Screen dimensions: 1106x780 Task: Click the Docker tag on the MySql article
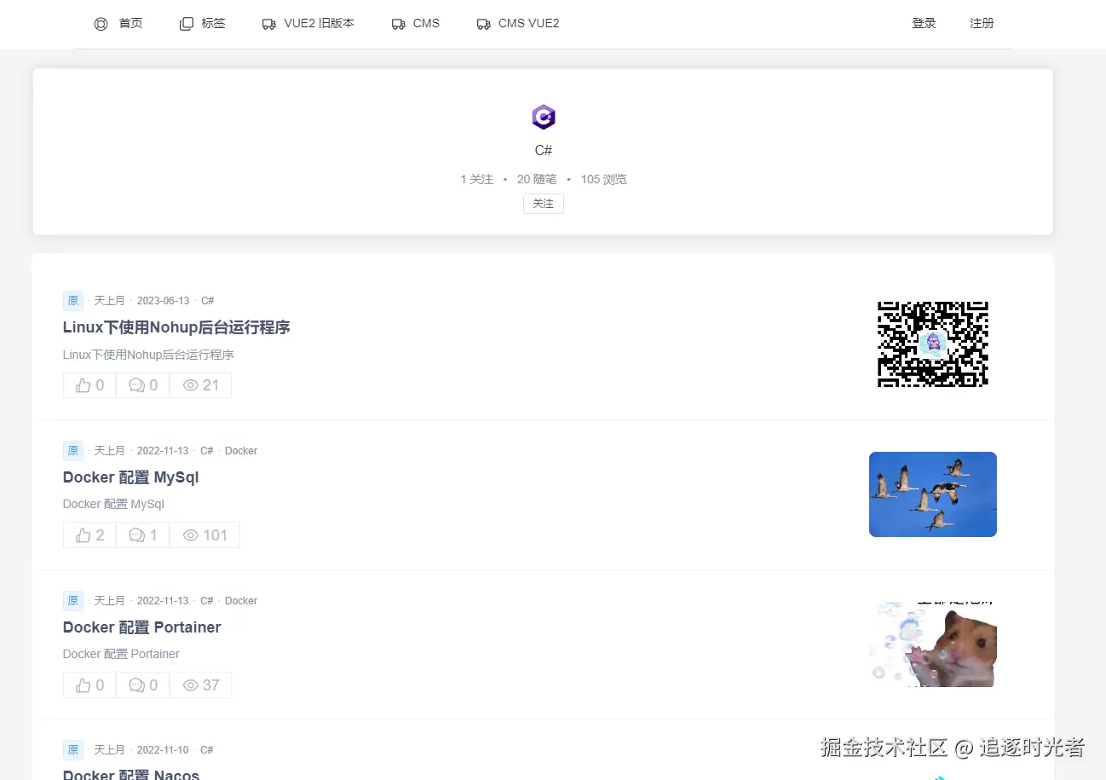click(241, 451)
